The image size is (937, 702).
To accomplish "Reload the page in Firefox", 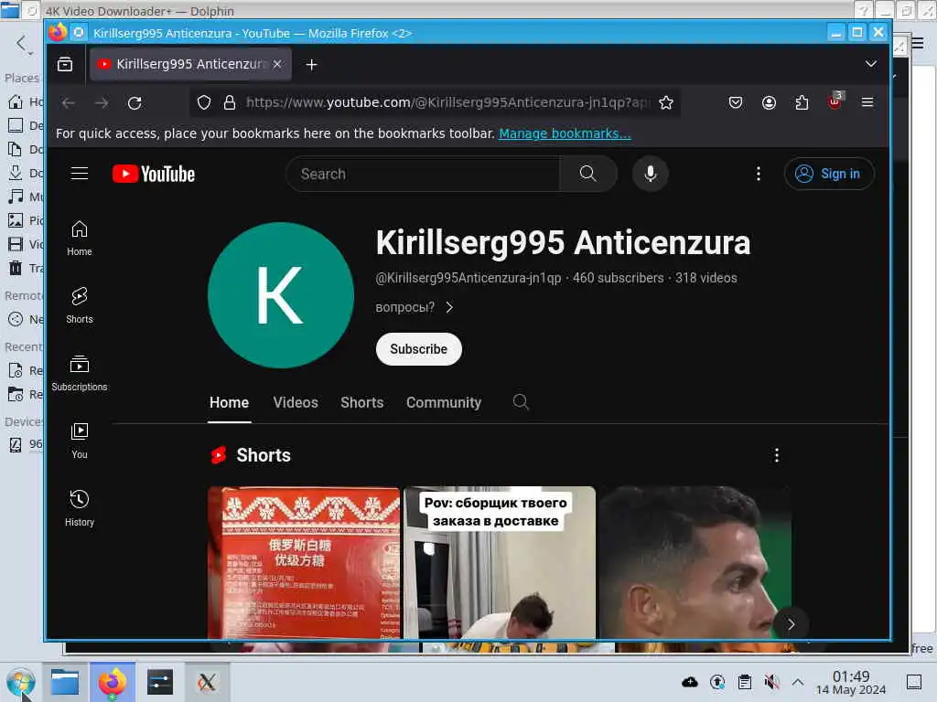I will point(135,102).
